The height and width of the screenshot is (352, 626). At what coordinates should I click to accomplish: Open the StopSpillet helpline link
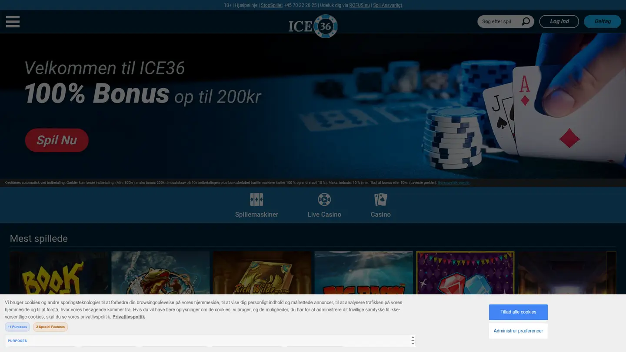272,5
